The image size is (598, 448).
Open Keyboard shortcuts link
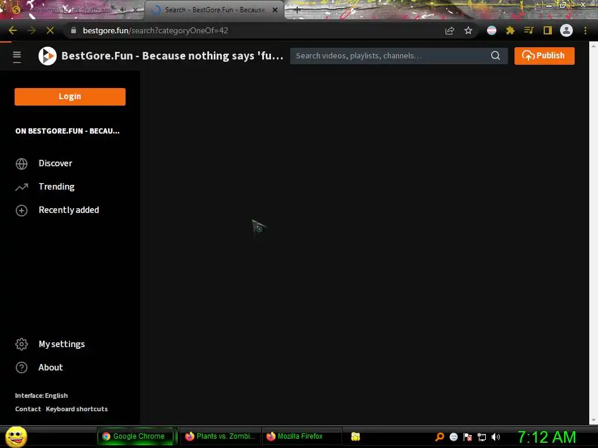77,409
